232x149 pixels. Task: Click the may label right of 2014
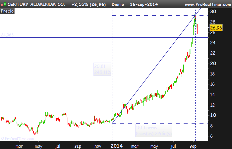click(x=154, y=146)
